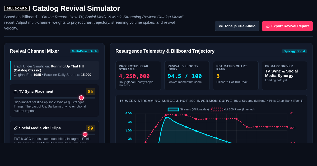Image resolution: width=317 pixels, height=166 pixels.
Task: Click TV Sync & Social Media Synergy text
Action: [281, 73]
